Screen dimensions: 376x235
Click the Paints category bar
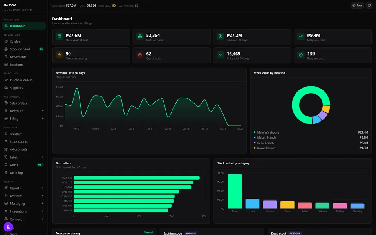287,205
